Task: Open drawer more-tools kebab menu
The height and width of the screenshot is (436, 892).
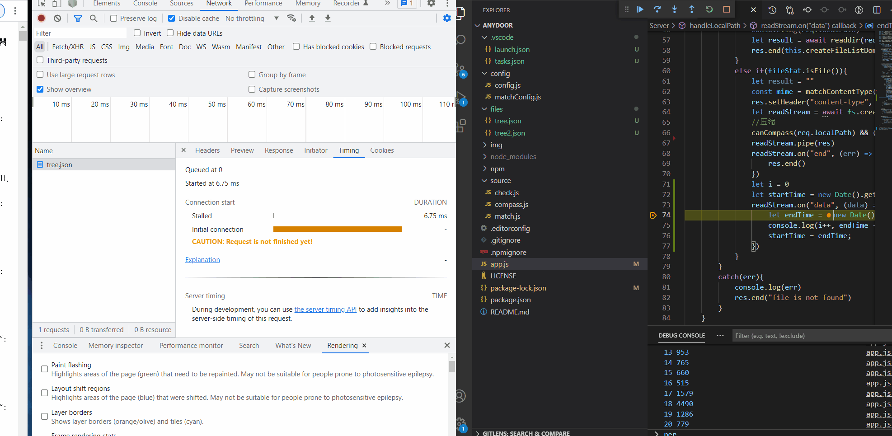Action: point(42,345)
